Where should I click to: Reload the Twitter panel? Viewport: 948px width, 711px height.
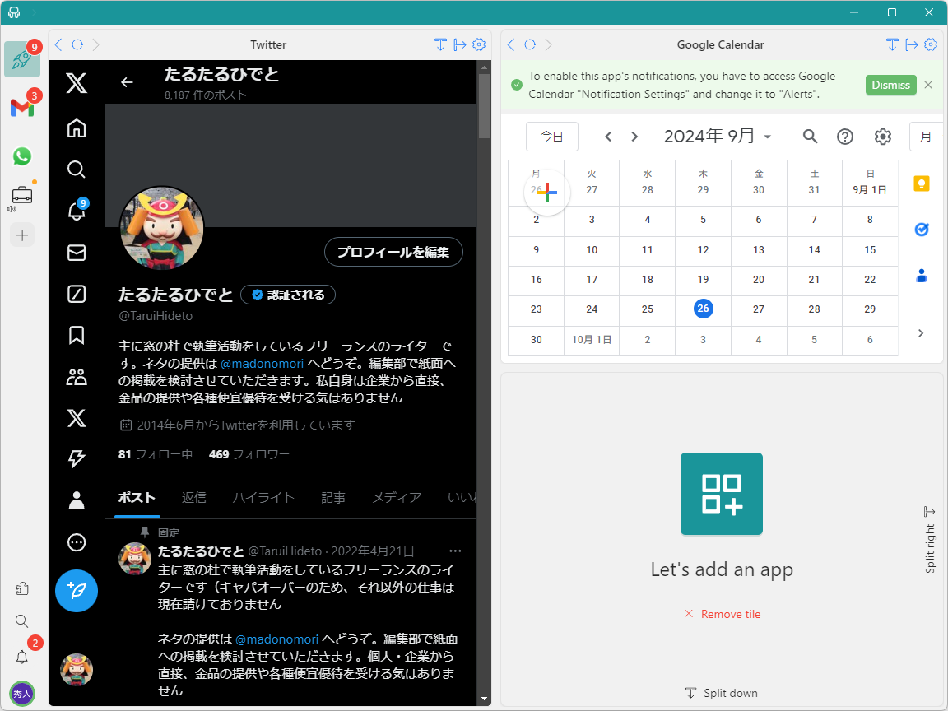77,44
